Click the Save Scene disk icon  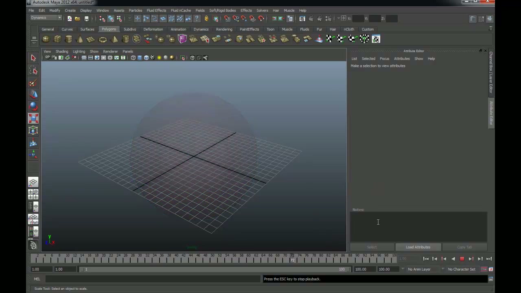[86, 18]
